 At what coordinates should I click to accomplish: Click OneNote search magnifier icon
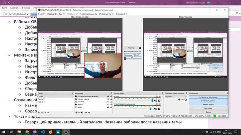click(x=237, y=13)
